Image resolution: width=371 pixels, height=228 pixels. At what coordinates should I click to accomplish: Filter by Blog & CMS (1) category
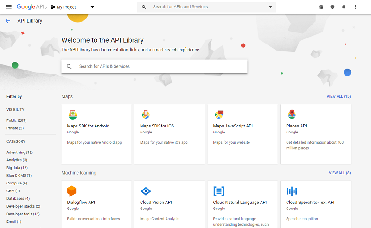(19, 176)
